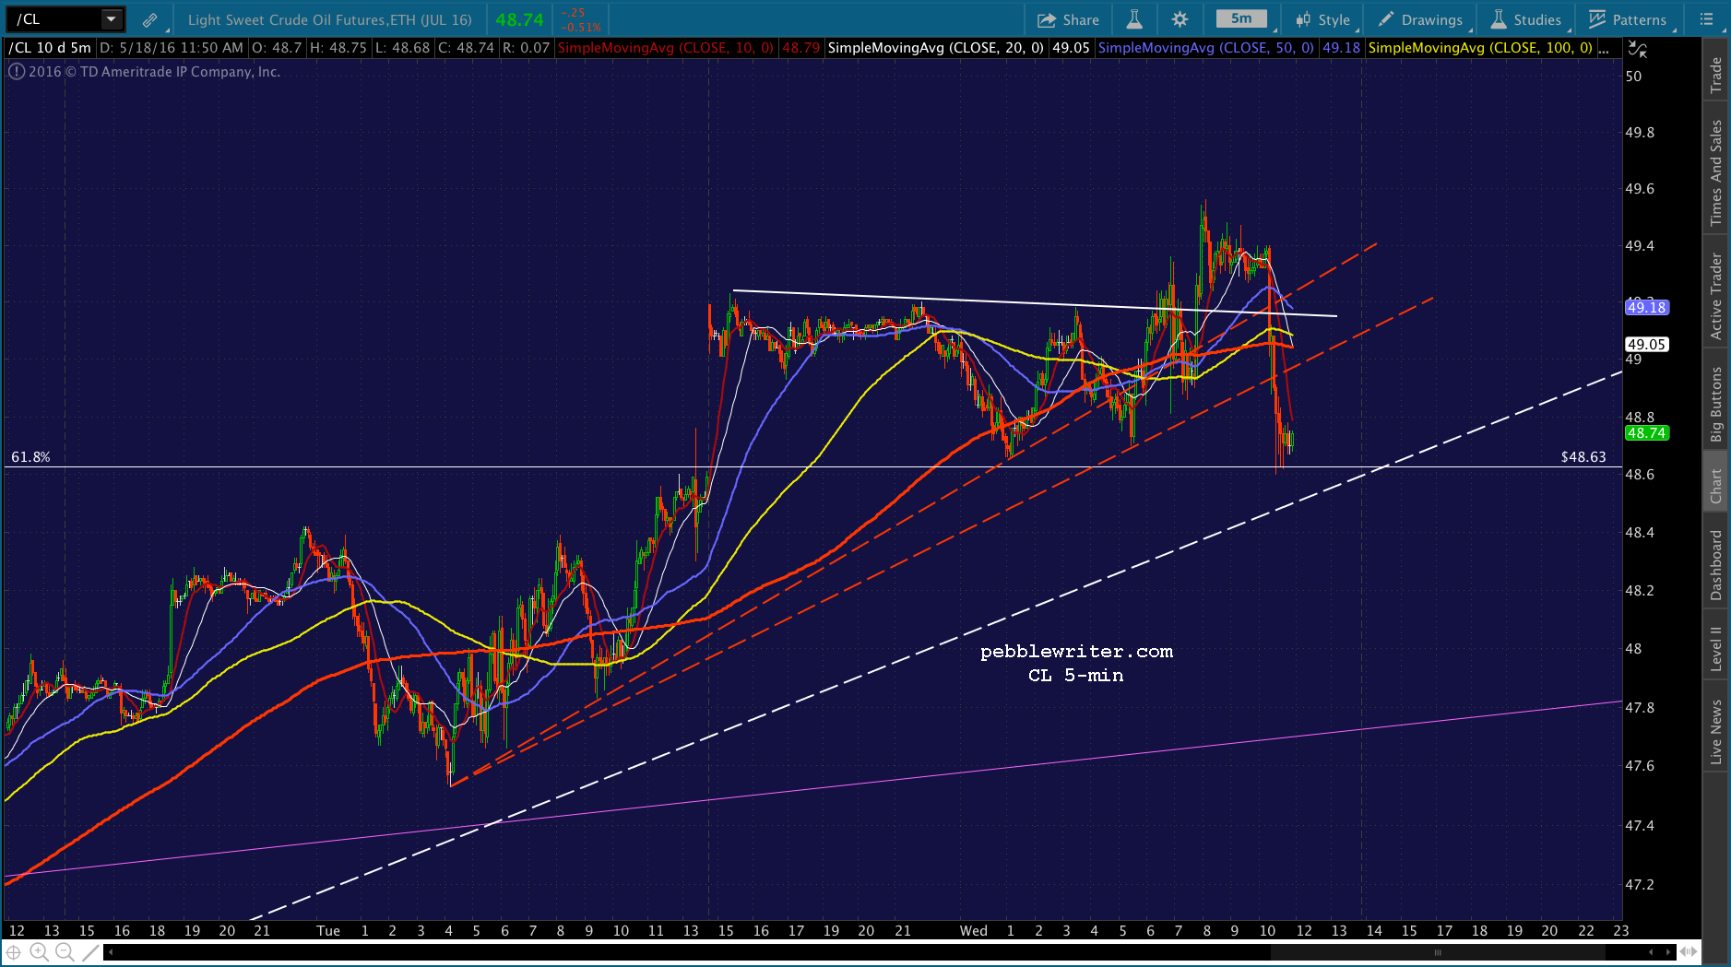Image resolution: width=1731 pixels, height=967 pixels.
Task: Click the zoom out magnifier icon
Action: (x=64, y=952)
